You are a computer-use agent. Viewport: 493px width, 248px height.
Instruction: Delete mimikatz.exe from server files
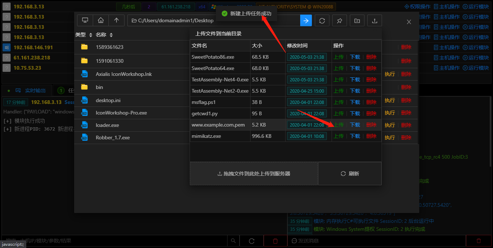click(371, 136)
